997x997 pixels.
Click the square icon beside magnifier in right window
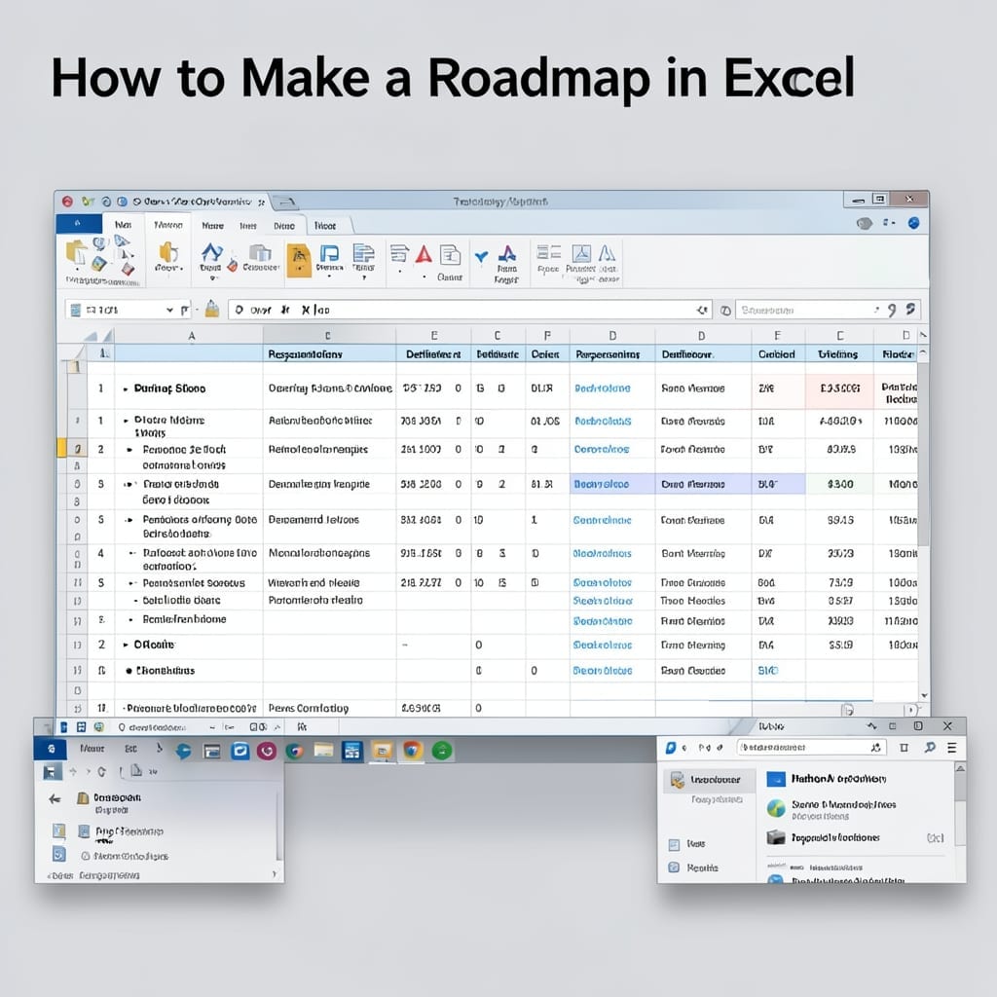(x=905, y=748)
